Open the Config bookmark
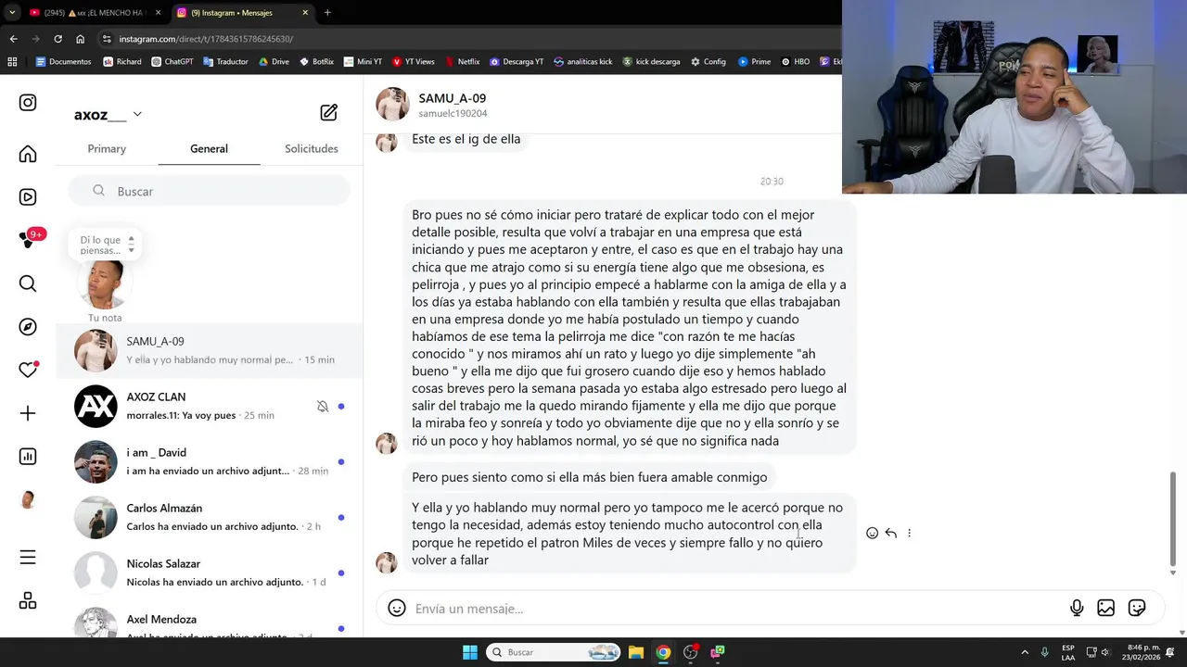 pyautogui.click(x=708, y=62)
